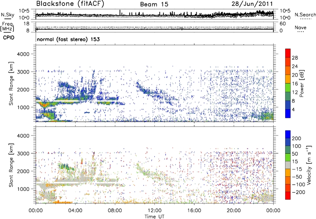316x219 pixels.
Task: Select the 'Freq. [MHz]' axis label
Action: (x=7, y=26)
